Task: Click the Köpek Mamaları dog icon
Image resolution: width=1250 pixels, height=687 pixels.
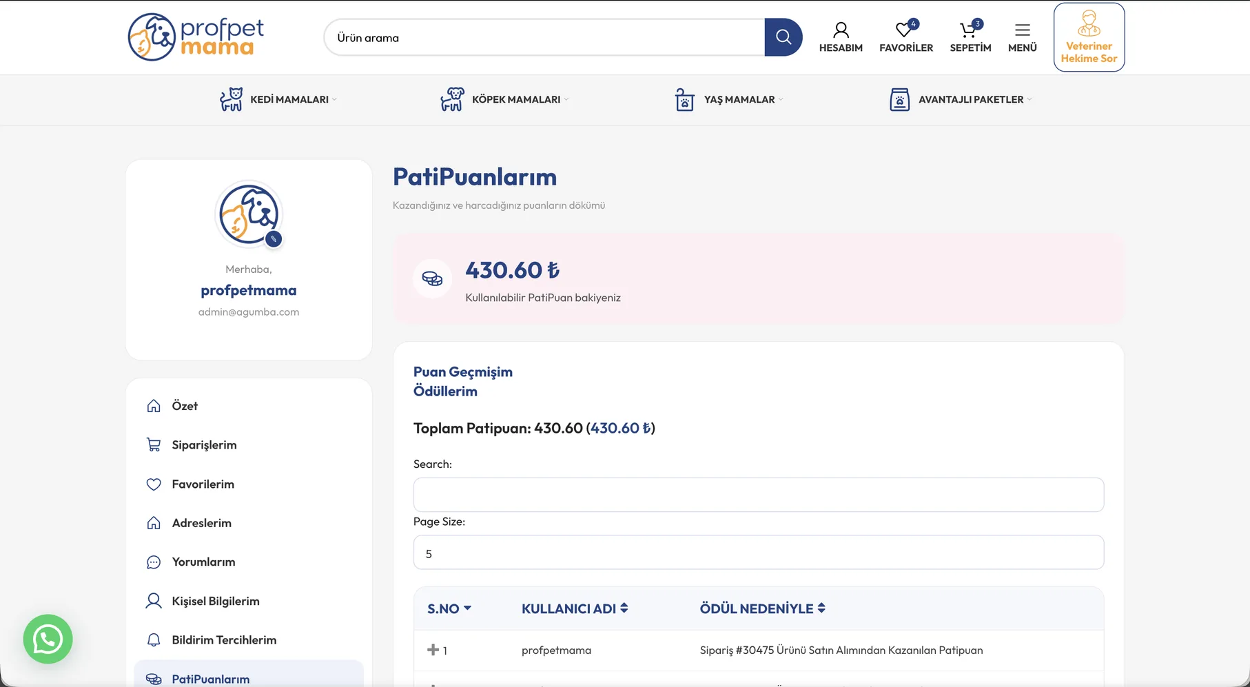Action: (452, 99)
